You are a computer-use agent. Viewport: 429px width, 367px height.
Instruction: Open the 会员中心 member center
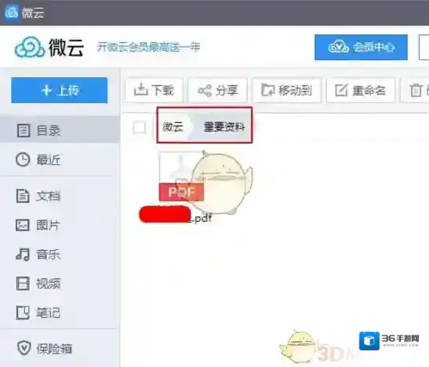pyautogui.click(x=361, y=48)
